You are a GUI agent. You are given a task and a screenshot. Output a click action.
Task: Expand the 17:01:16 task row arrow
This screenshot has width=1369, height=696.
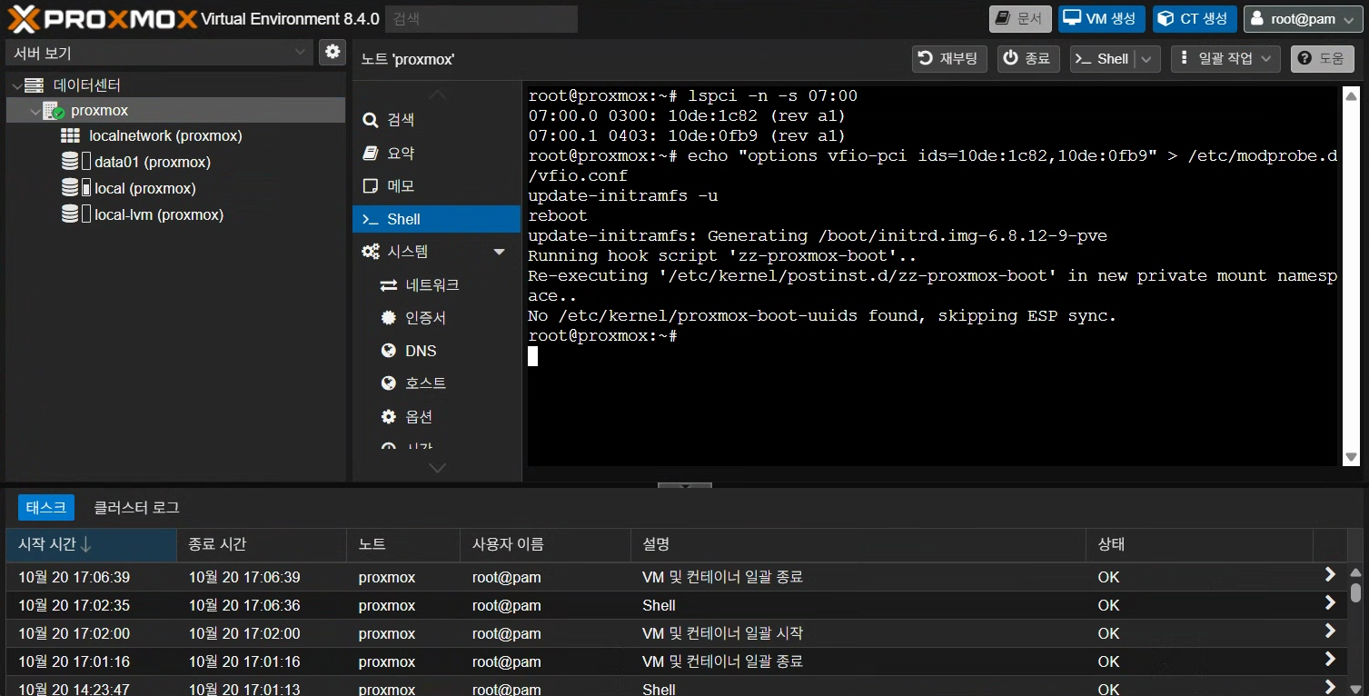(1330, 659)
